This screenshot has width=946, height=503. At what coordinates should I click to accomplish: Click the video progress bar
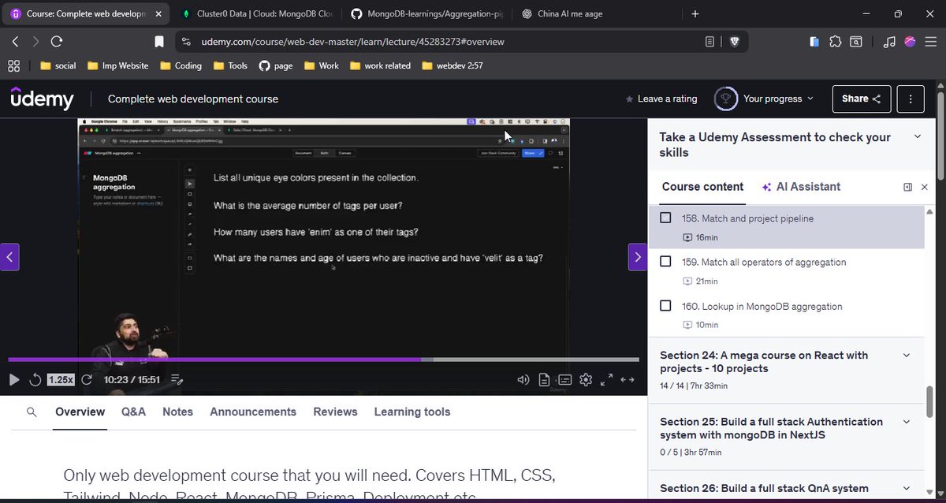[x=323, y=360]
